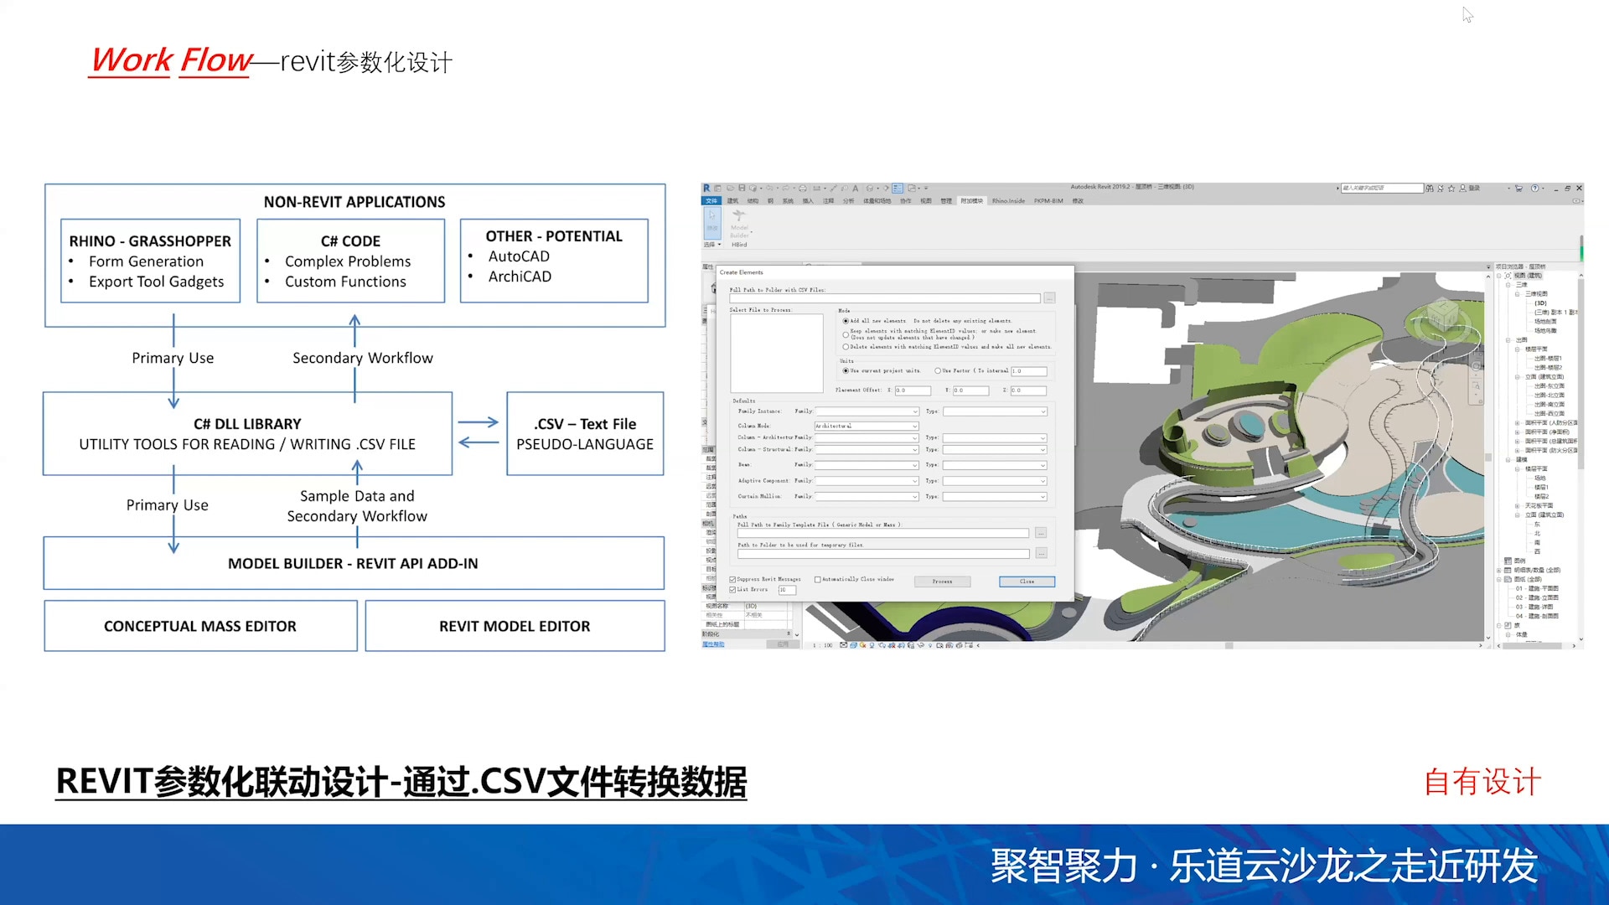Select 'Use Factor' radio option
1609x905 pixels.
click(x=938, y=370)
